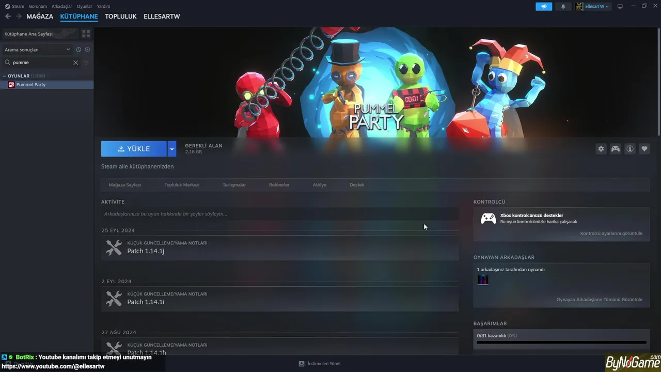Screen dimensions: 661x372
Task: Click the controller layout icon
Action: [x=616, y=149]
